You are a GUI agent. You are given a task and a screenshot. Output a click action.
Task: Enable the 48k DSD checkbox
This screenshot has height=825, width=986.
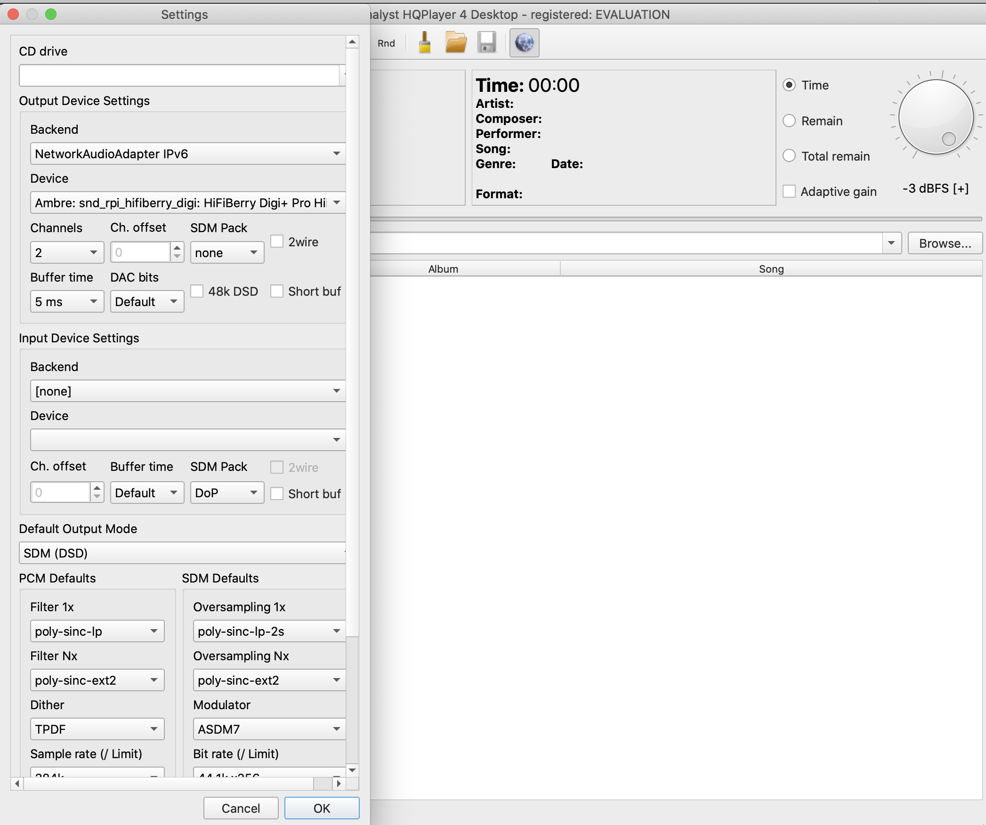point(197,291)
